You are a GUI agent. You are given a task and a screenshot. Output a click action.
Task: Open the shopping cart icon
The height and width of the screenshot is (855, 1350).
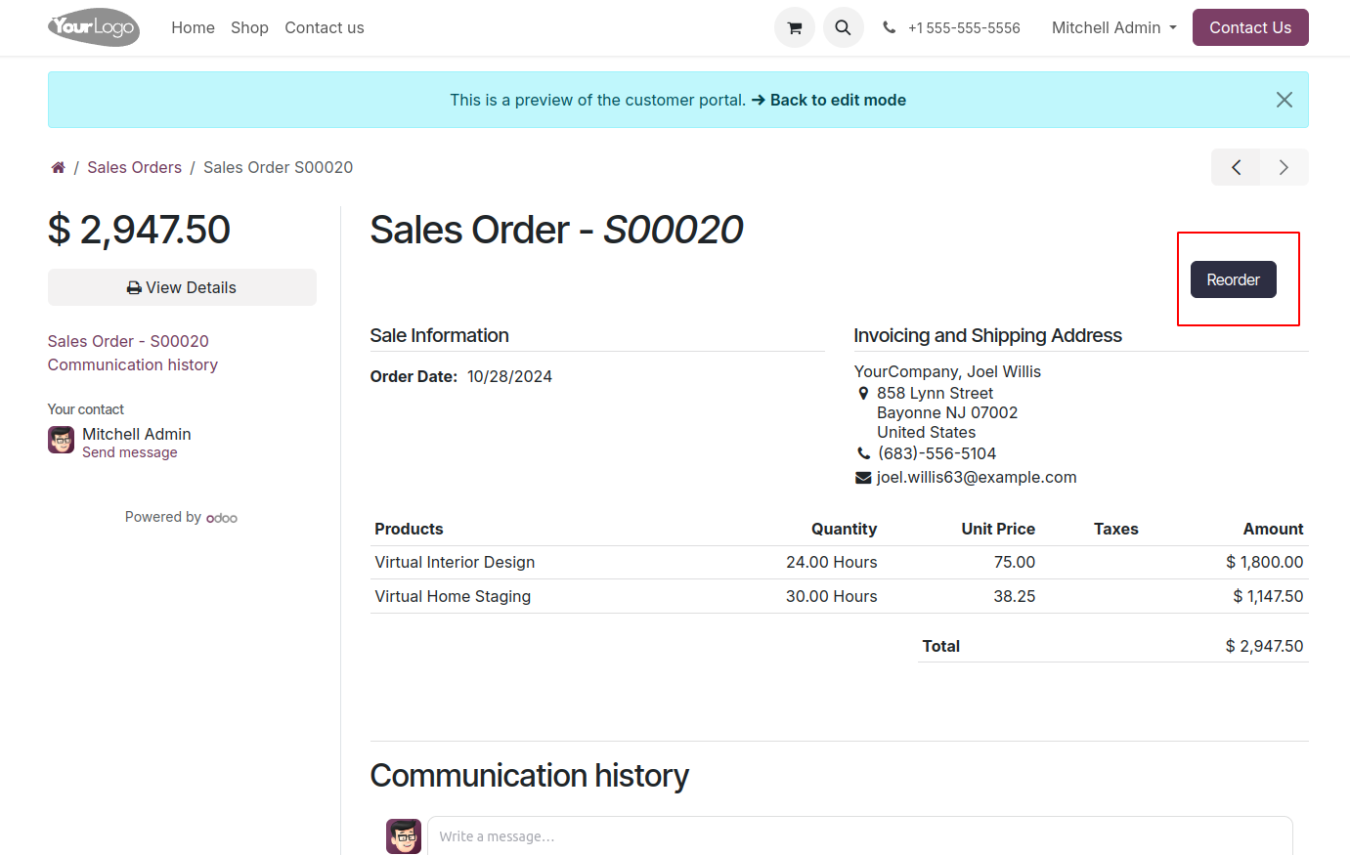[x=795, y=28]
